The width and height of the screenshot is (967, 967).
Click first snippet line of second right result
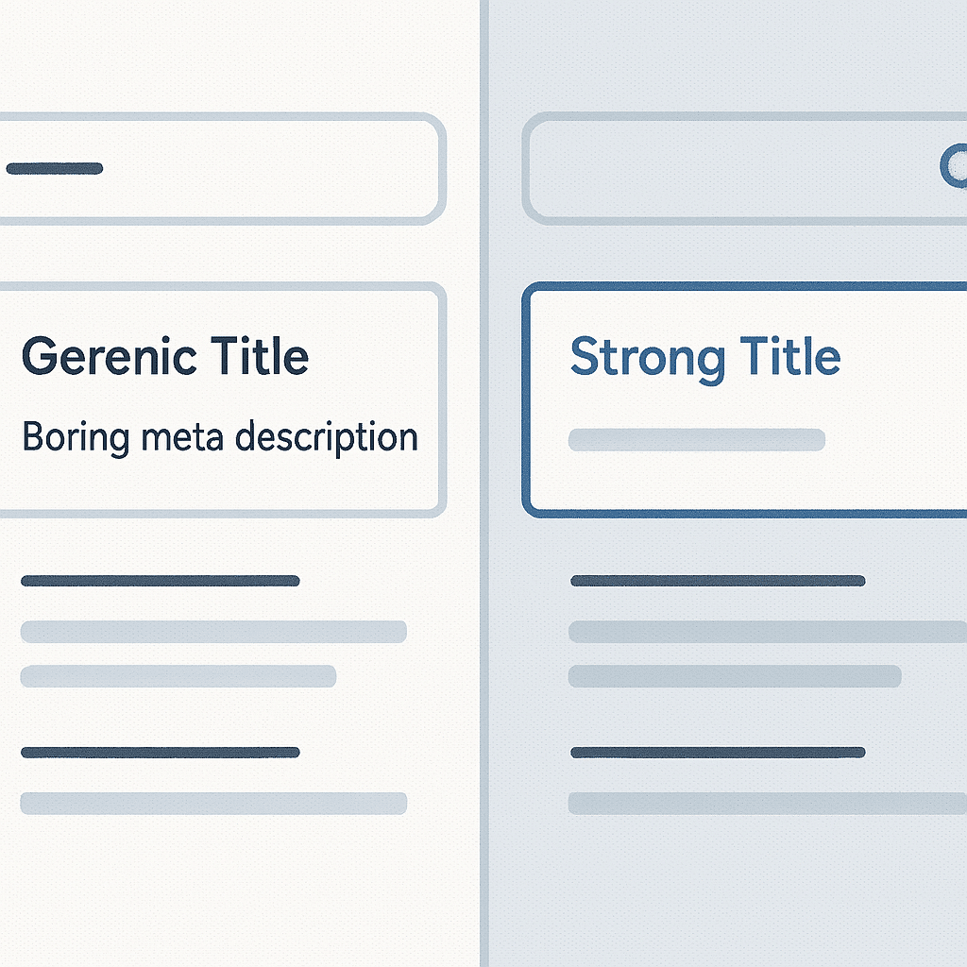pos(767,632)
